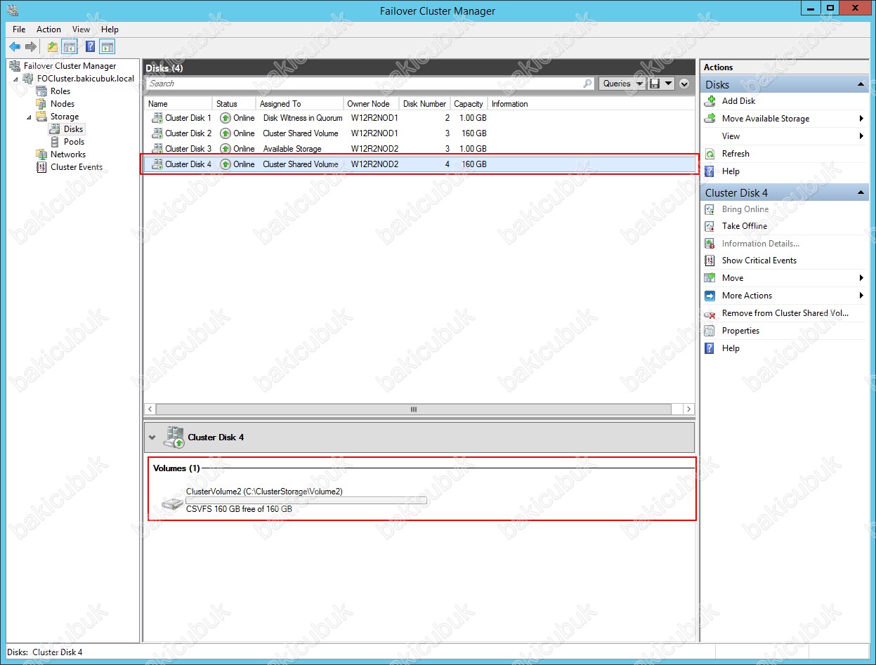Viewport: 876px width, 665px height.
Task: Click Information Details action
Action: point(761,244)
